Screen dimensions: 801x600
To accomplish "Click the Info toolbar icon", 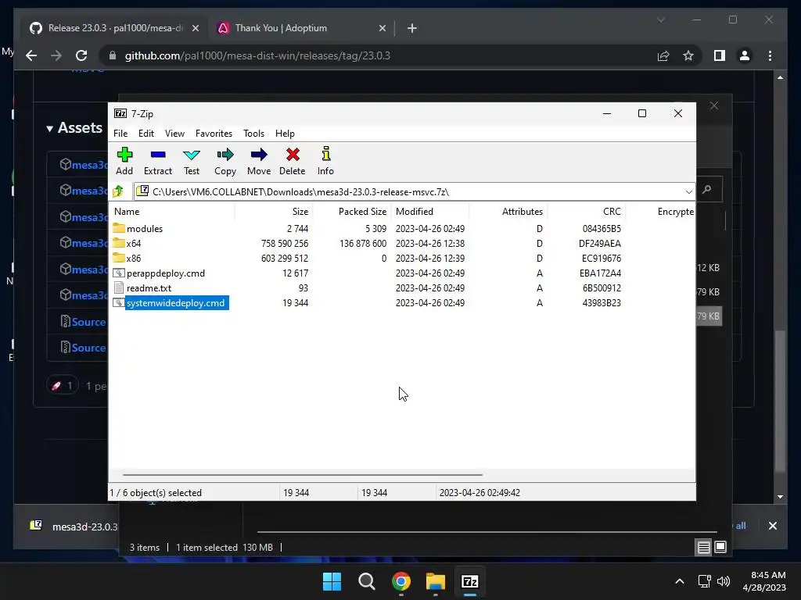I will pyautogui.click(x=325, y=161).
